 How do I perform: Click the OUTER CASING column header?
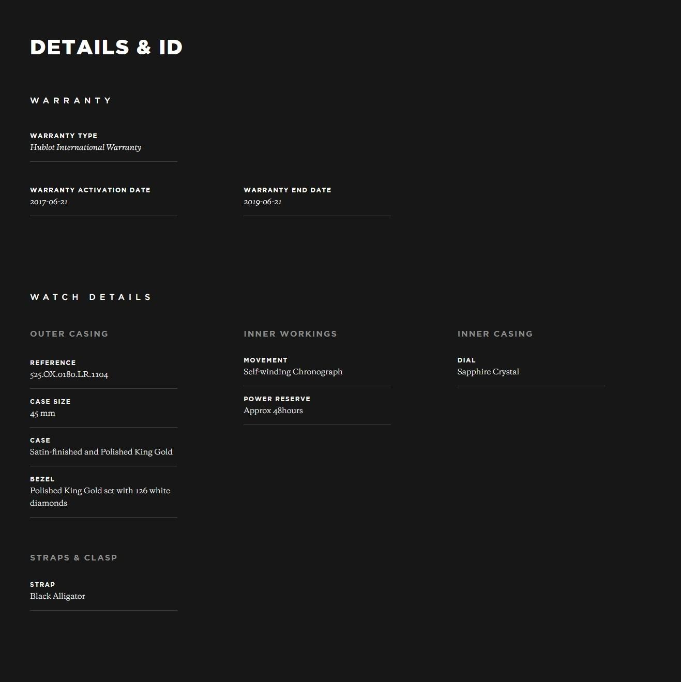[x=69, y=334]
